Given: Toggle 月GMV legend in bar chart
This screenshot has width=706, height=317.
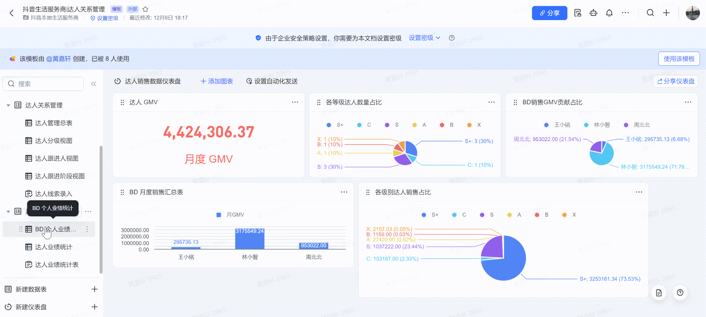Looking at the screenshot, I should click(230, 215).
